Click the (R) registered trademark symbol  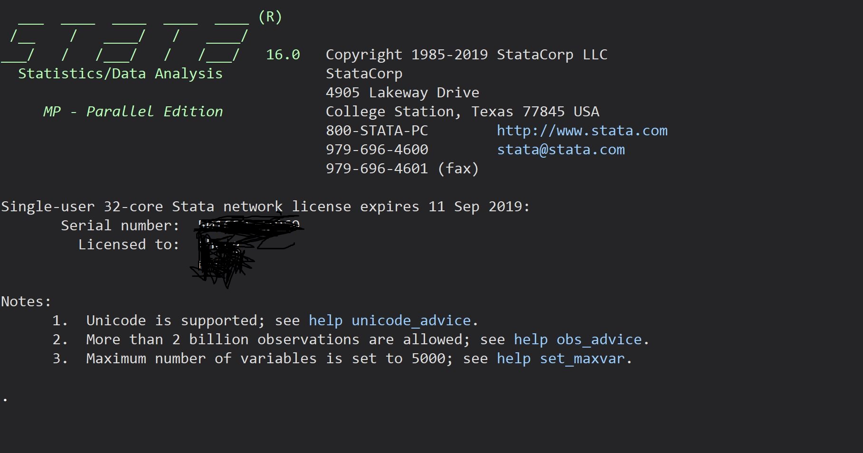270,17
